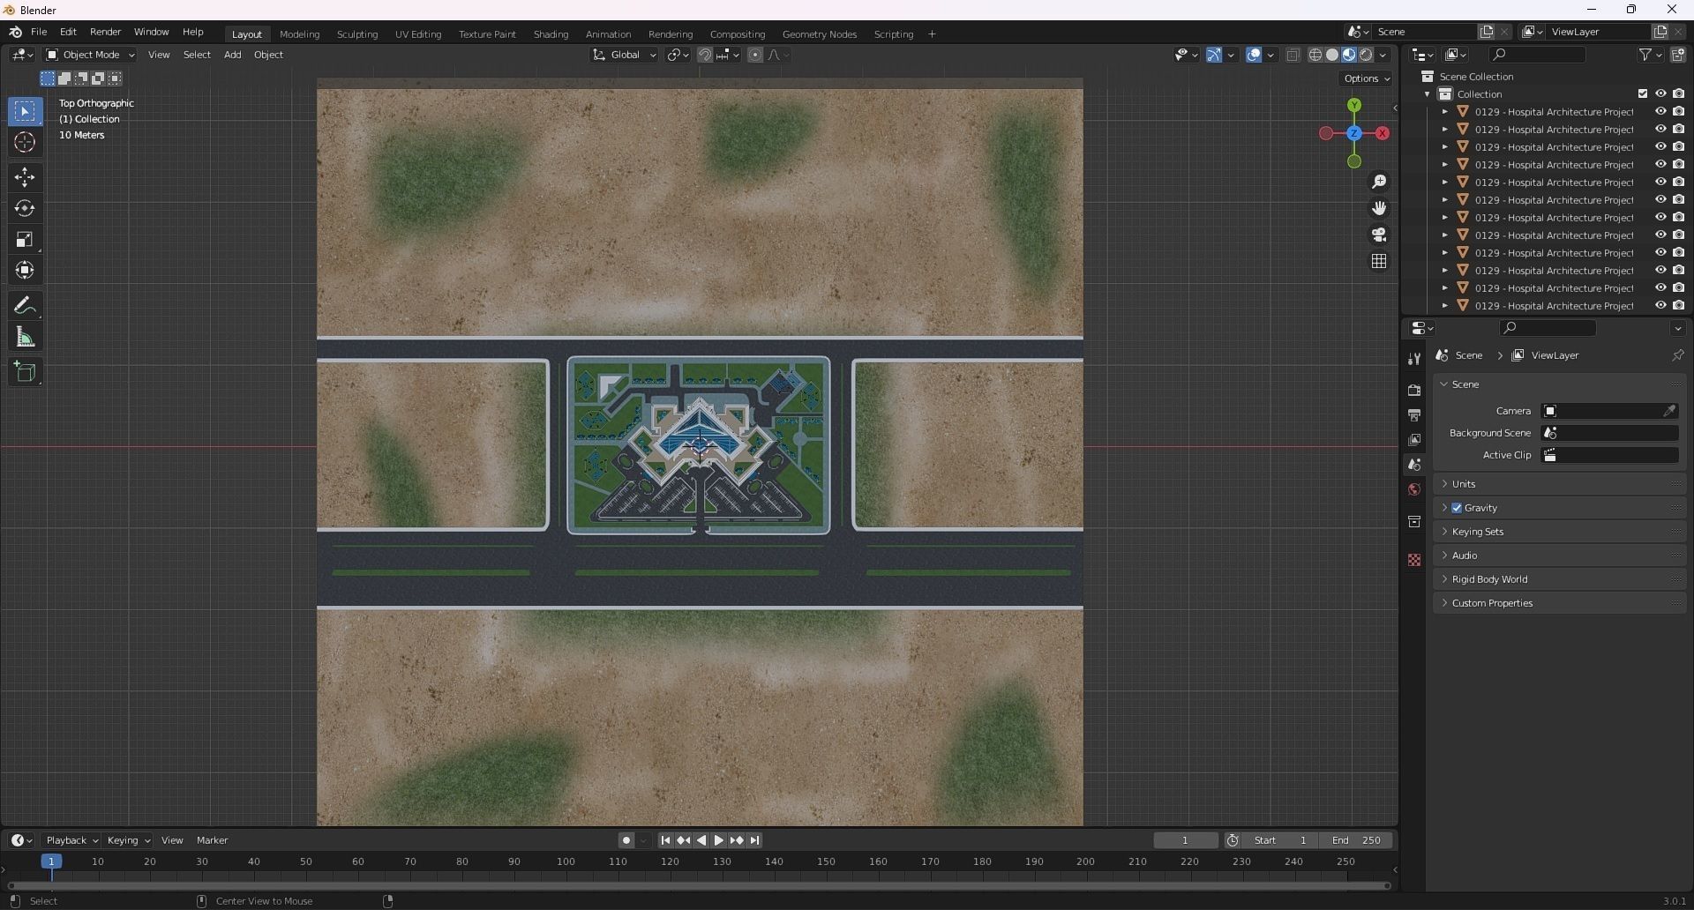Viewport: 1694px width, 917px height.
Task: Open the Output properties tab icon
Action: [x=1414, y=414]
